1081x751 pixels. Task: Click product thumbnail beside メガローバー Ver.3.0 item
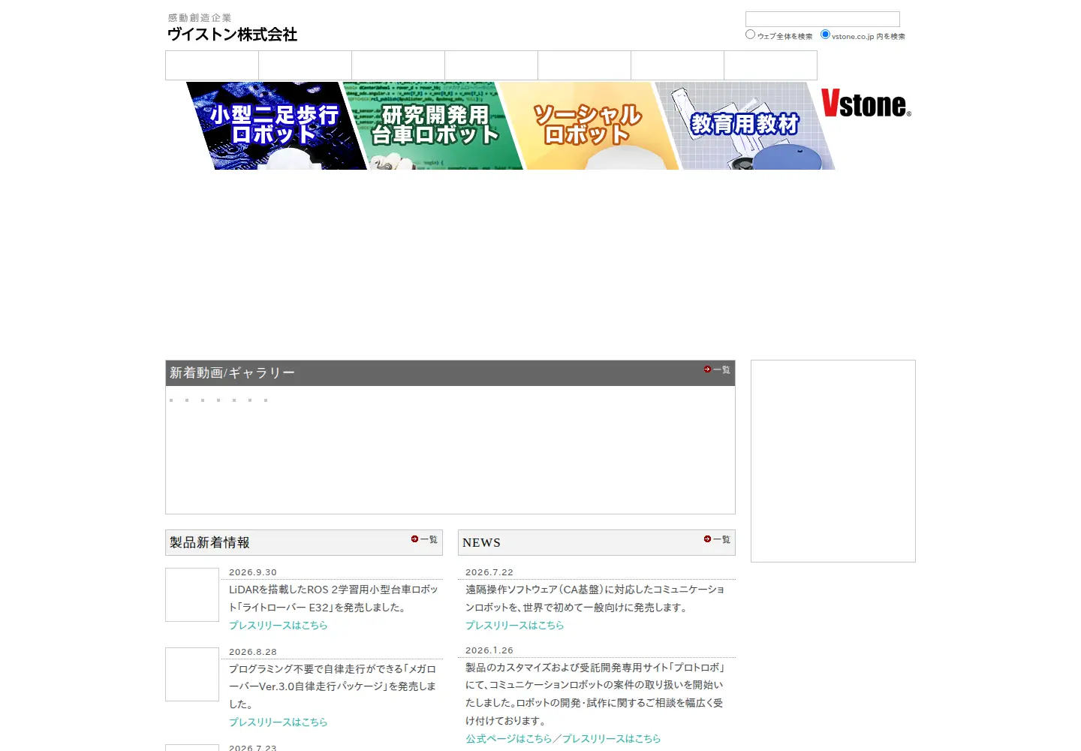pyautogui.click(x=192, y=674)
